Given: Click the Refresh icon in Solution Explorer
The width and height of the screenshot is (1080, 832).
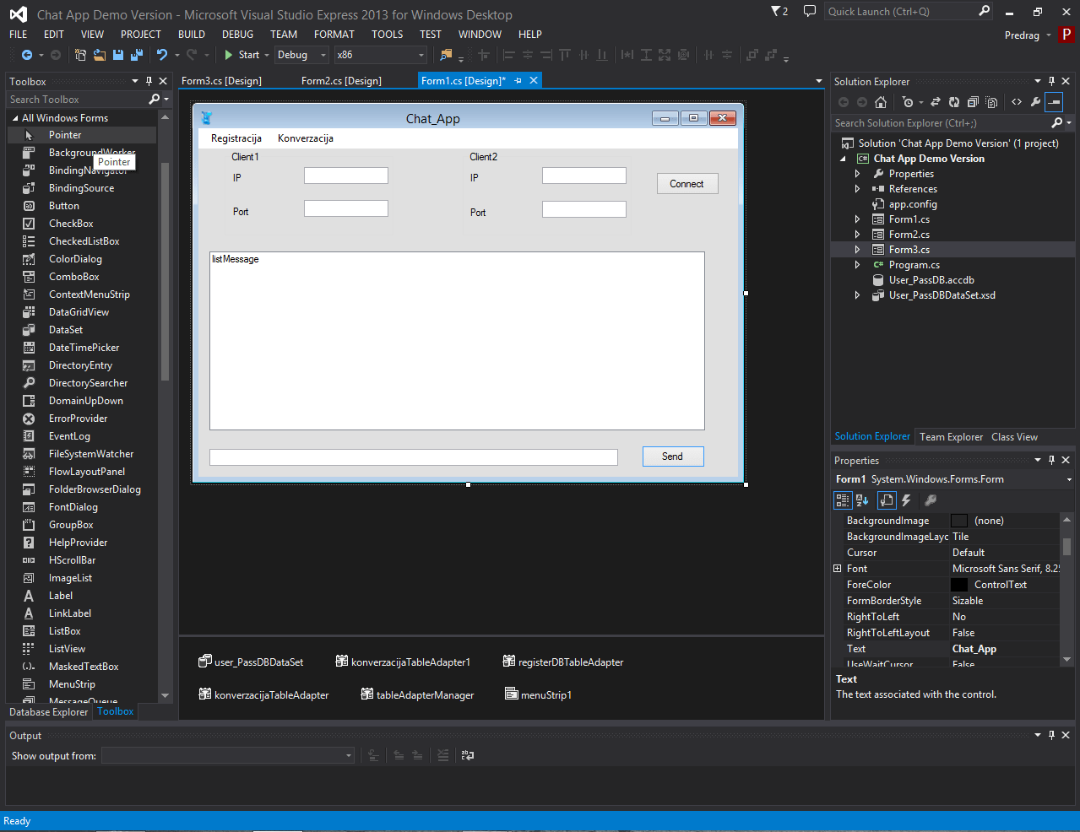Looking at the screenshot, I should click(953, 102).
